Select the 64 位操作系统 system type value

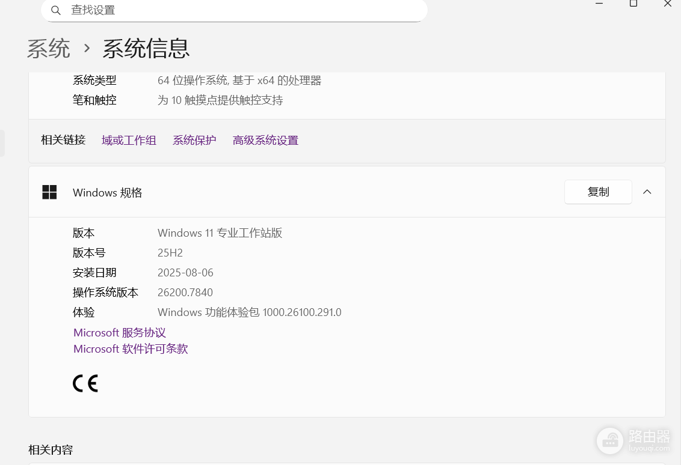pyautogui.click(x=239, y=81)
